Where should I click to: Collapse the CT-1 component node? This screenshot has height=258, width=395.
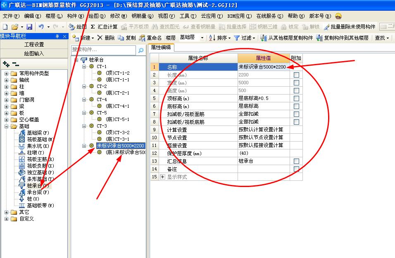point(84,66)
